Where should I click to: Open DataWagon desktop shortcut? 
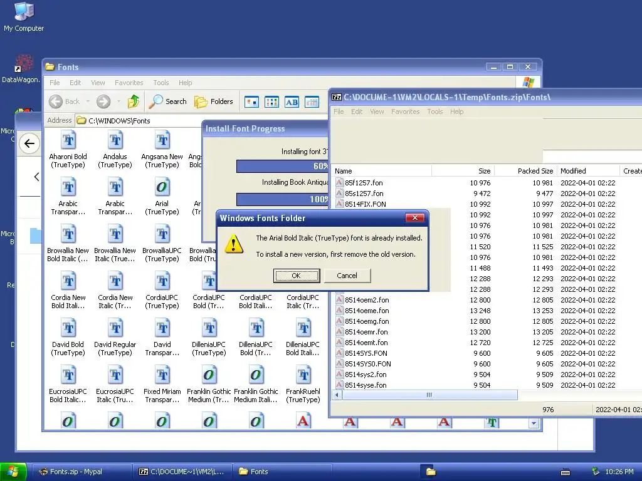(x=21, y=69)
